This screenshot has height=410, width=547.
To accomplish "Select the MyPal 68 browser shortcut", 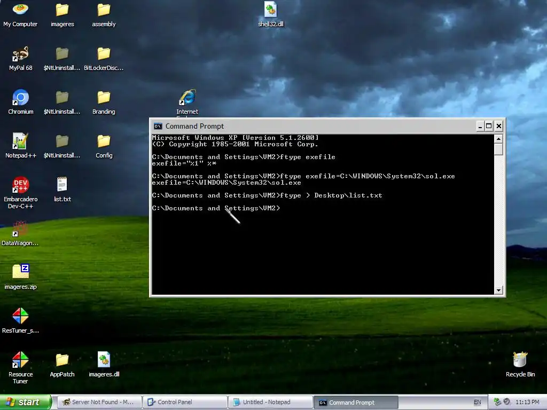I will [x=20, y=59].
